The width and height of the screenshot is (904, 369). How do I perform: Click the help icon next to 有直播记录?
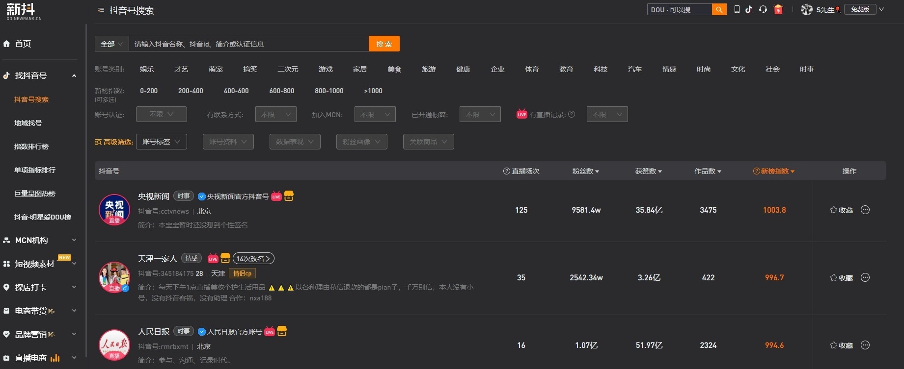click(572, 114)
